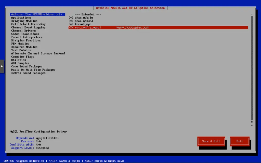Open the Codec Translators category
The height and width of the screenshot is (163, 261).
[24, 34]
